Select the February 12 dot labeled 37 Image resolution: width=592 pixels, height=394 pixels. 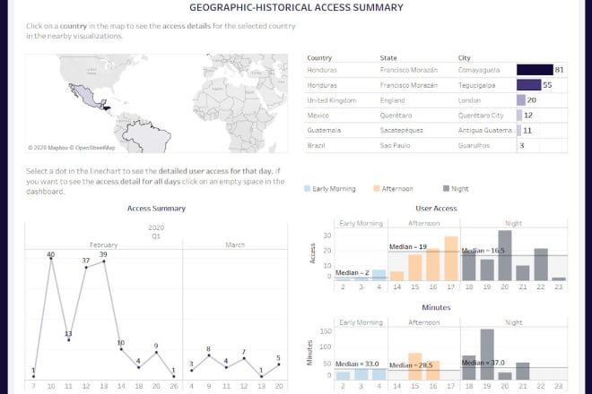point(86,268)
